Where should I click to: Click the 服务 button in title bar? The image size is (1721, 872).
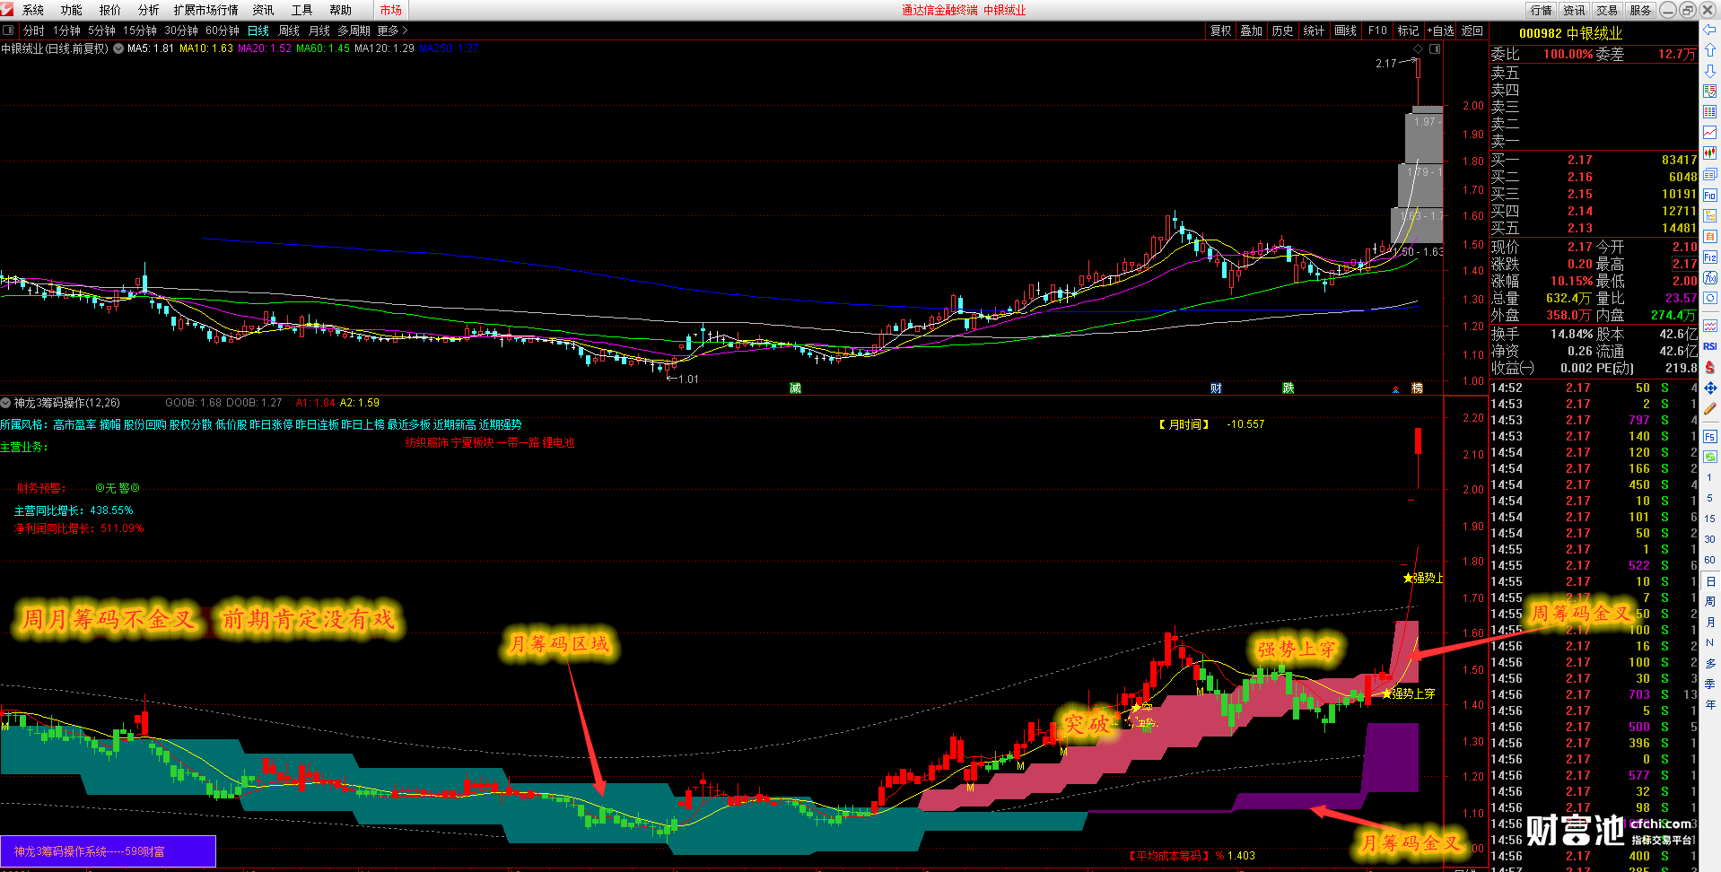pyautogui.click(x=1640, y=10)
